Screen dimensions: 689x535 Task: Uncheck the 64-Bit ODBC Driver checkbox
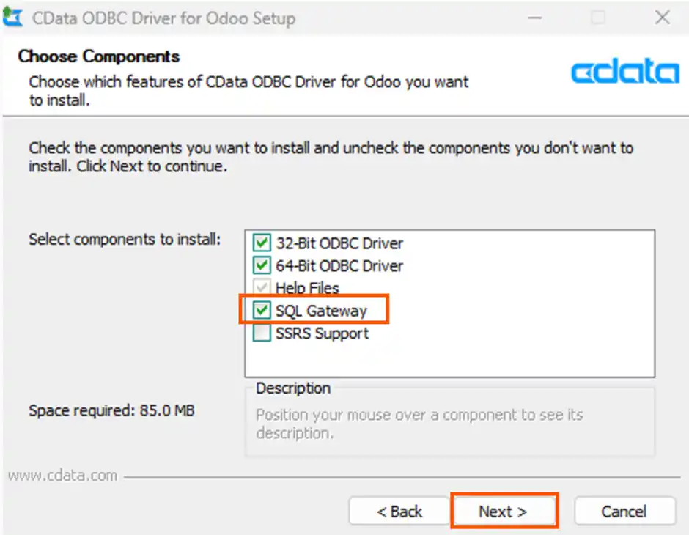pos(262,265)
